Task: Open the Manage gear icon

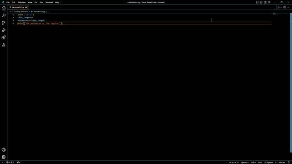Action: pyautogui.click(x=4, y=157)
